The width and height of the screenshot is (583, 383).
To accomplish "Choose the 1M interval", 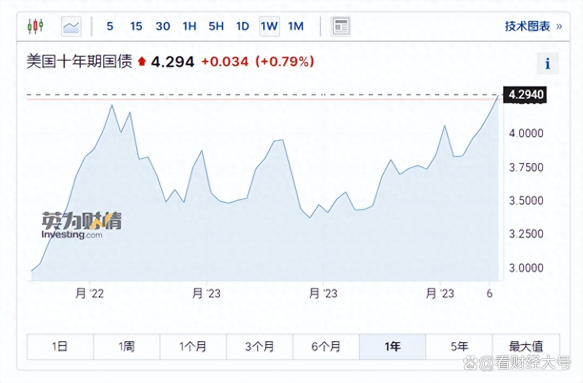I will tap(295, 26).
